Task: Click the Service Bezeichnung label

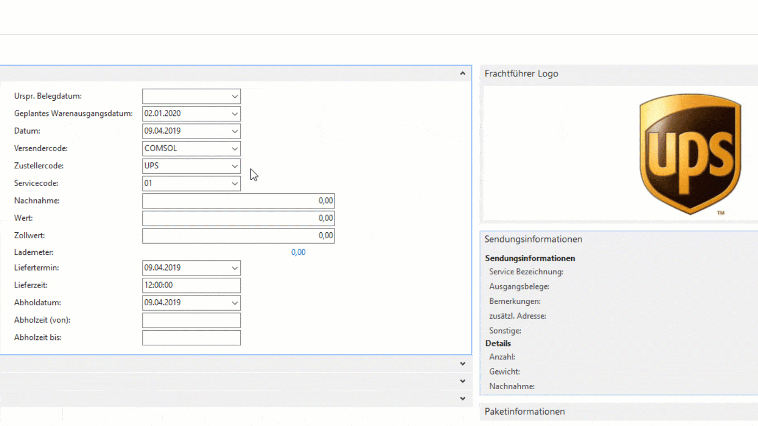Action: (x=526, y=272)
